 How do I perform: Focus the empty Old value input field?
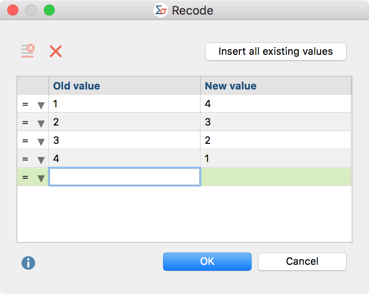(124, 177)
